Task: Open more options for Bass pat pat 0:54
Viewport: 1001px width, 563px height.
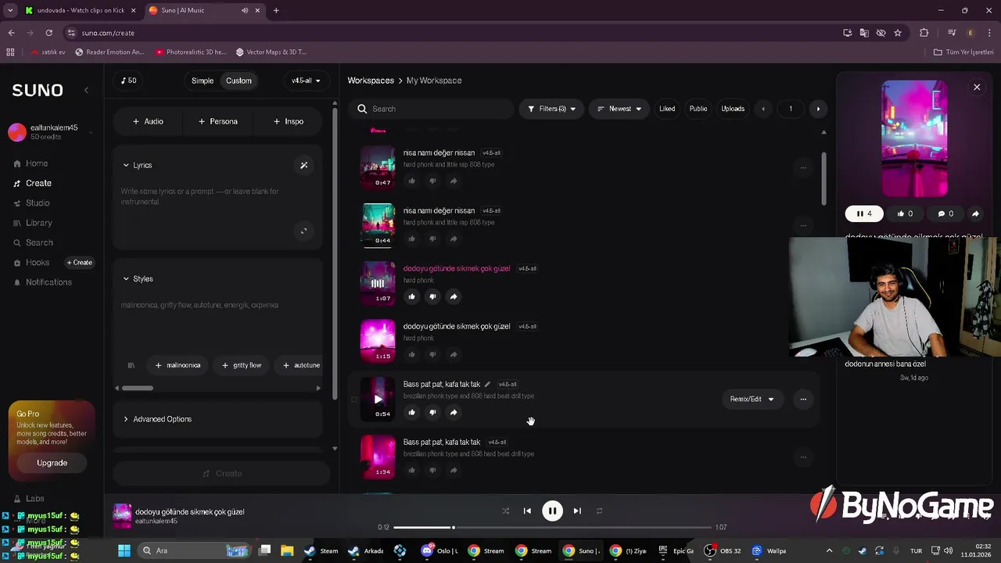Action: (803, 399)
